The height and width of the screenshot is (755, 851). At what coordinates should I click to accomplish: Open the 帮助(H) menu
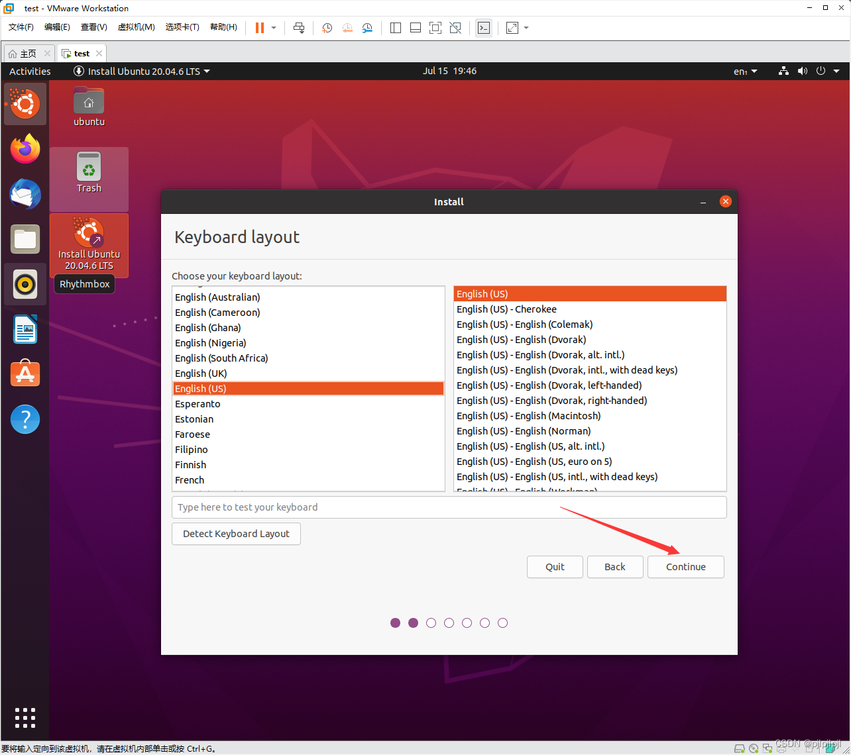point(223,27)
